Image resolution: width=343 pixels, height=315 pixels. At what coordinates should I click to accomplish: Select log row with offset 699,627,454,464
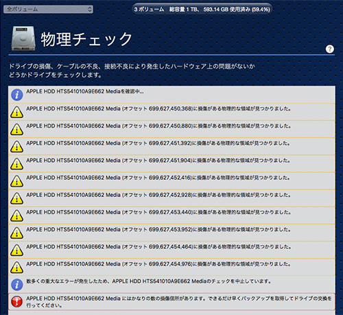point(171,250)
